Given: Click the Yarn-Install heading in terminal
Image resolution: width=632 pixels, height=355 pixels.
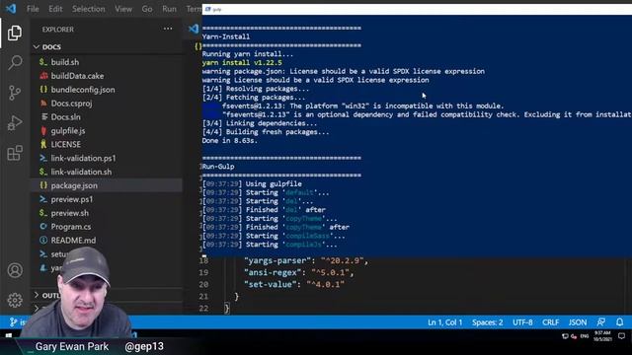Looking at the screenshot, I should pyautogui.click(x=226, y=36).
